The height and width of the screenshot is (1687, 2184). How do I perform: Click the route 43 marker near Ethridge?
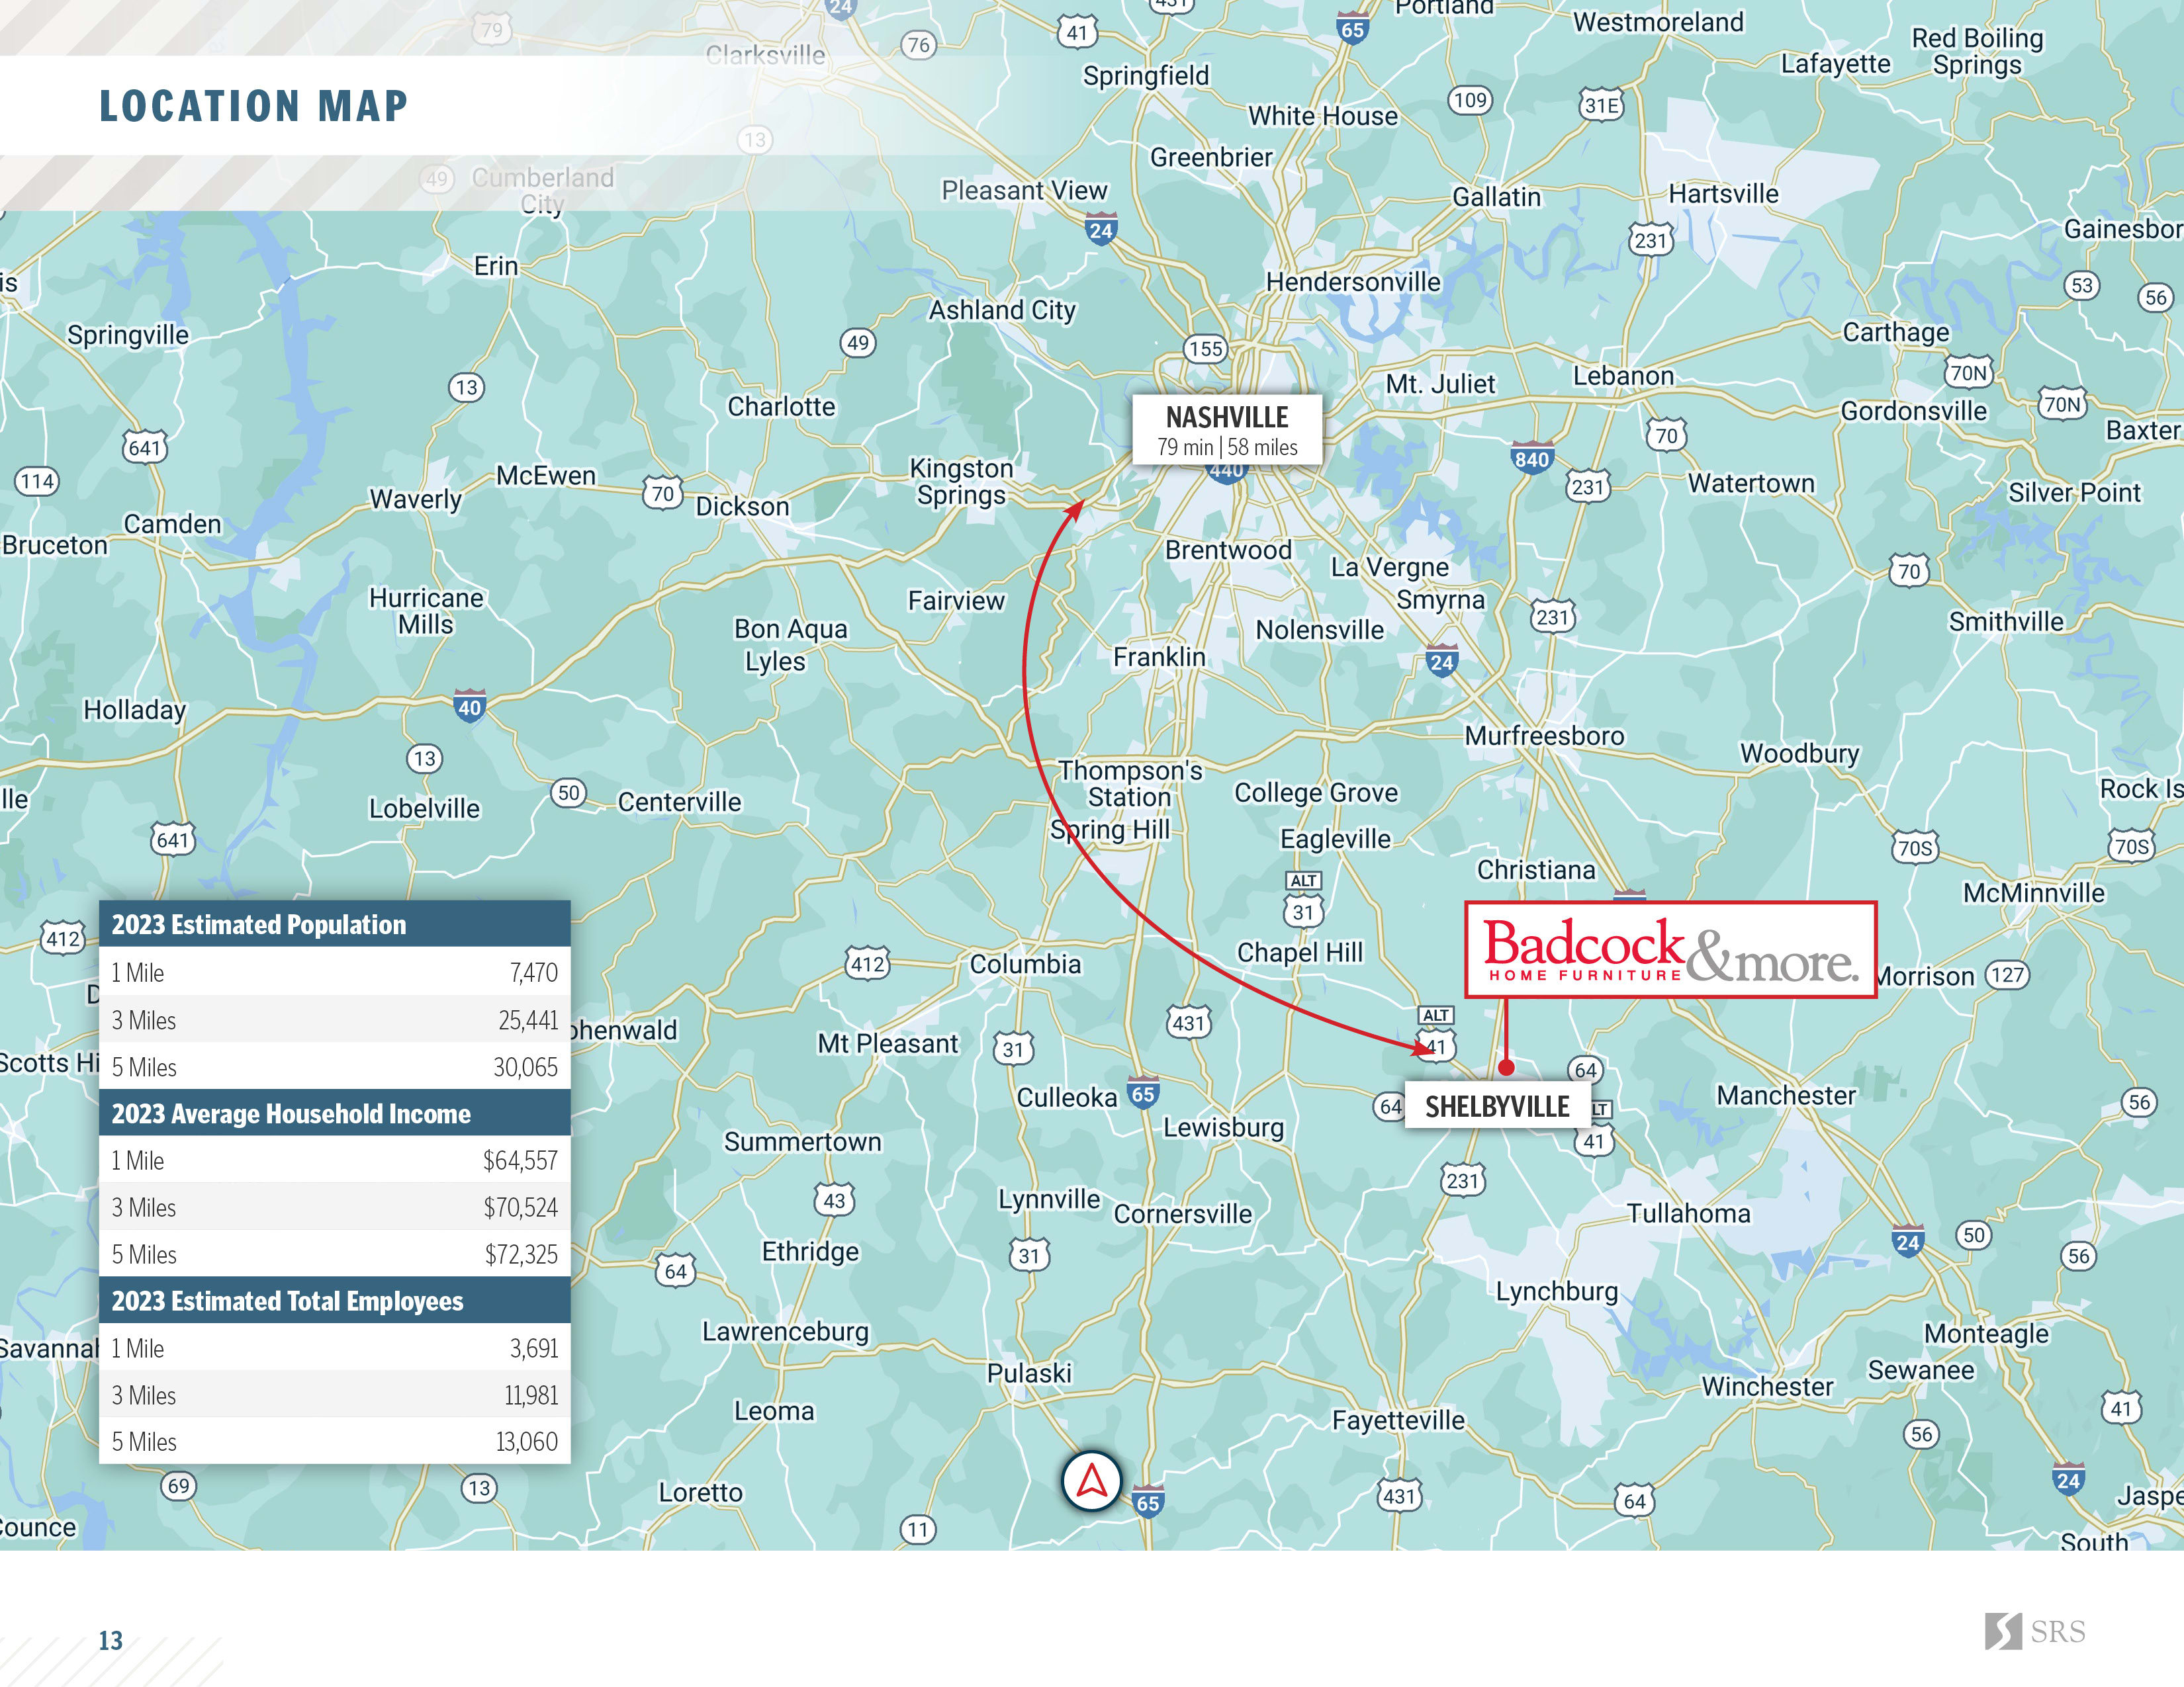tap(835, 1200)
